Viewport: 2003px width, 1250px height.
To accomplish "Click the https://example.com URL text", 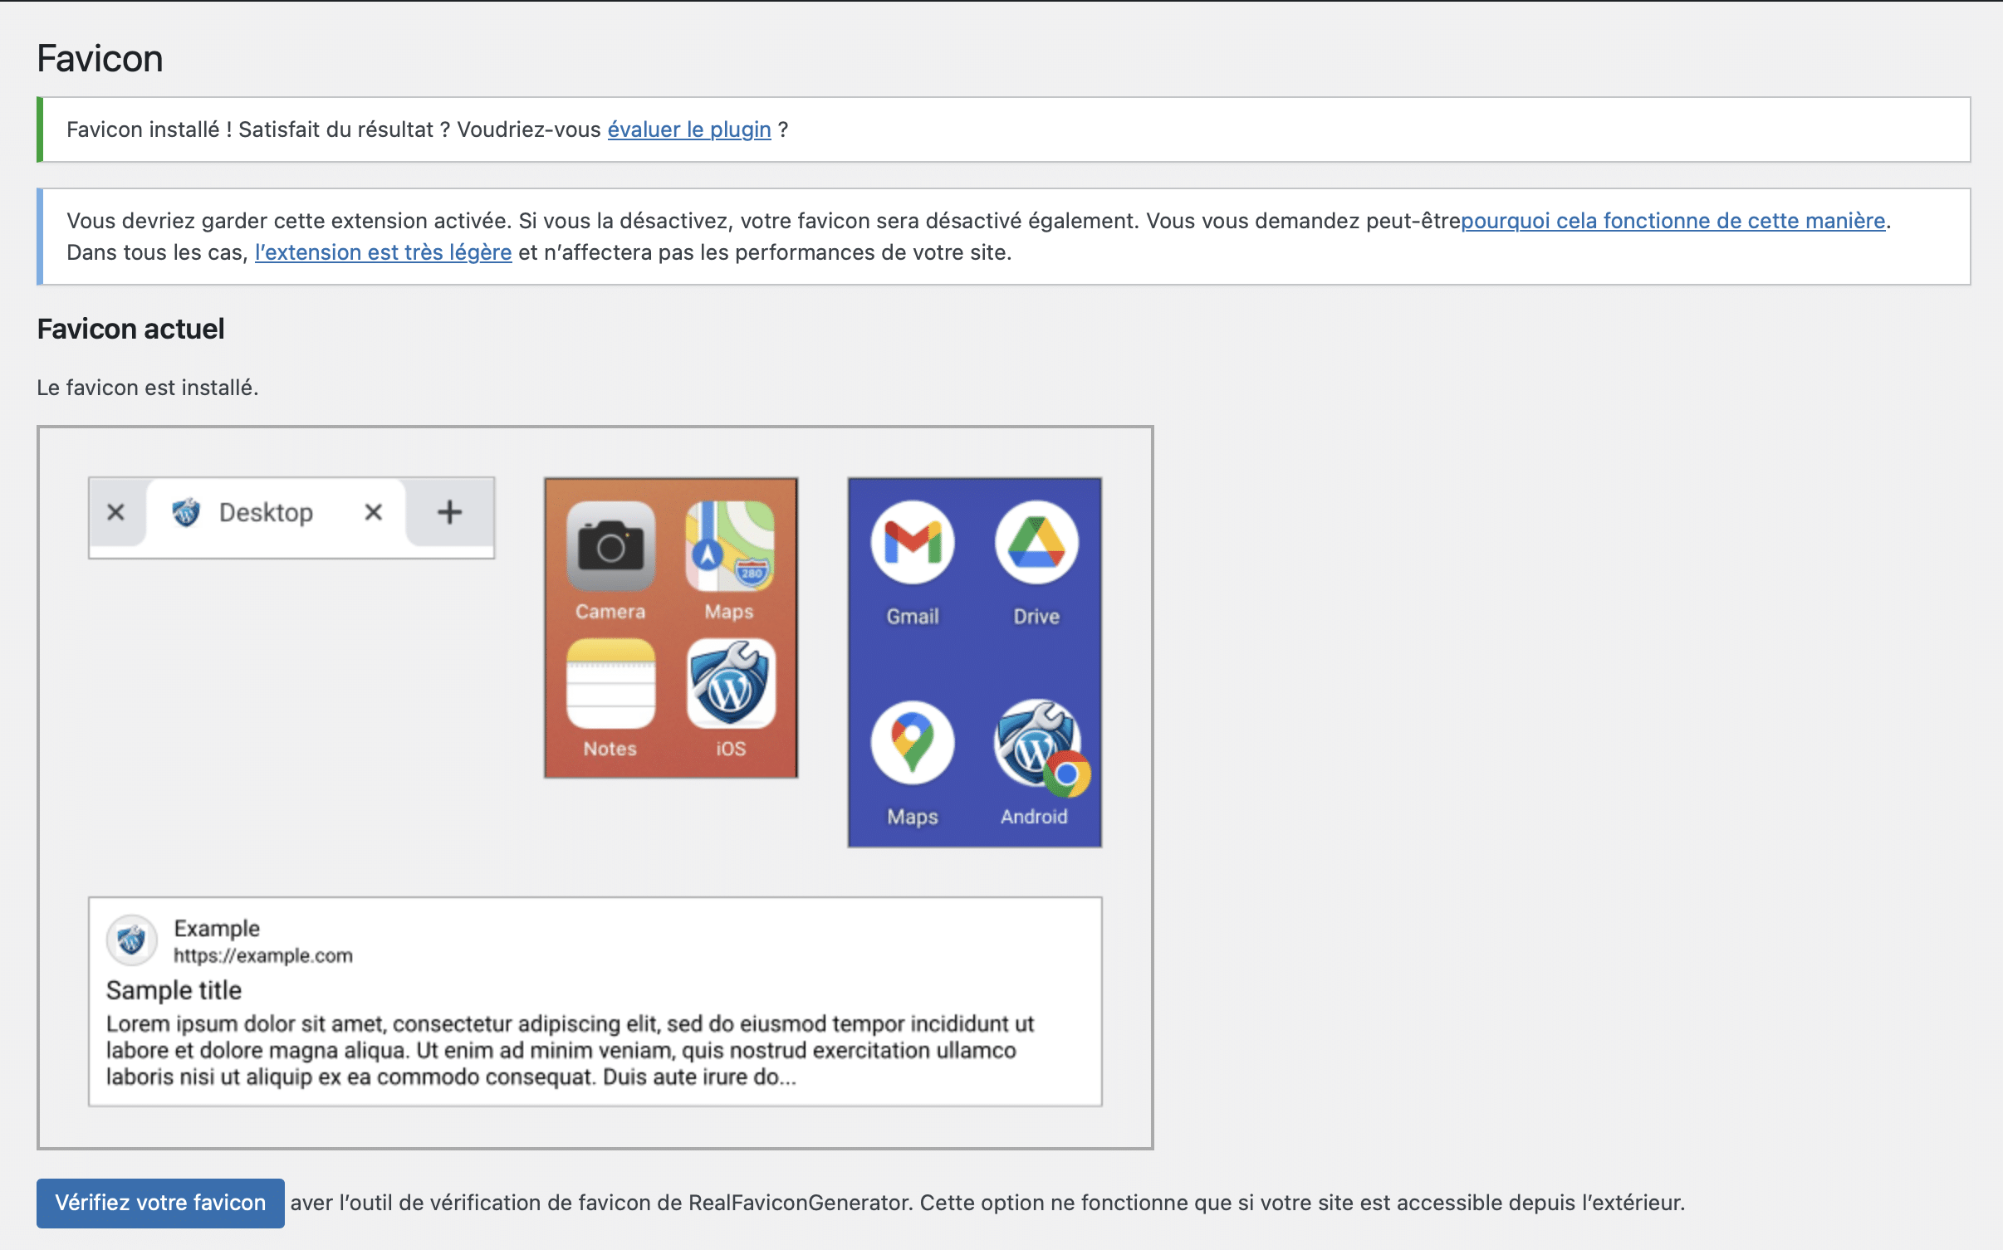I will (263, 955).
